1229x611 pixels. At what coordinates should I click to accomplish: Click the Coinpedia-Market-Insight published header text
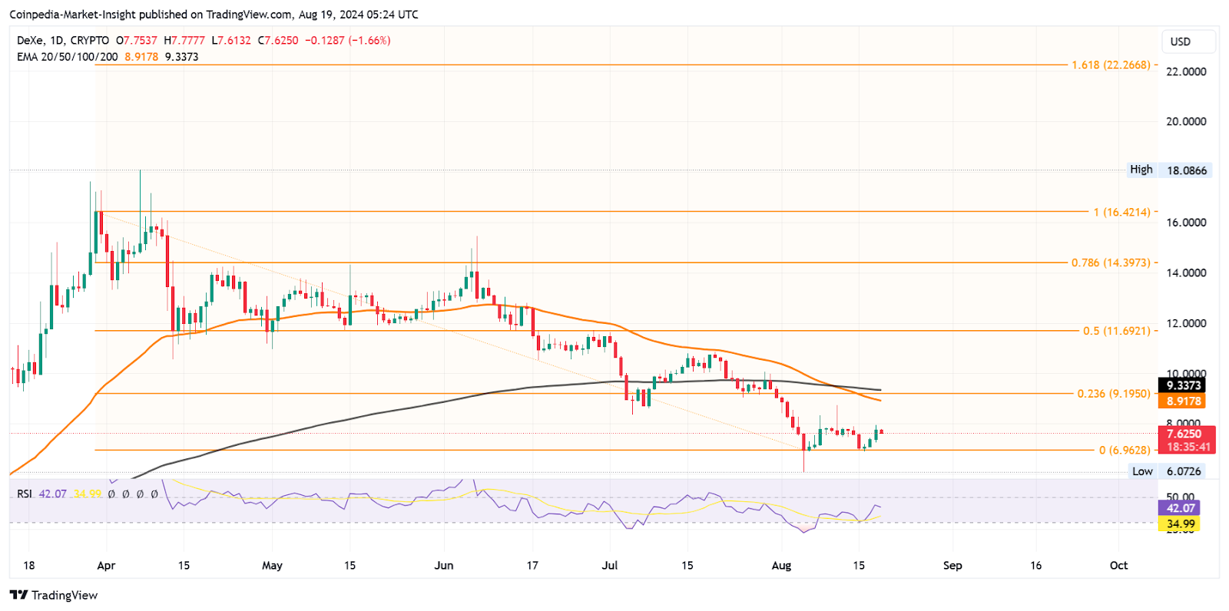[214, 15]
